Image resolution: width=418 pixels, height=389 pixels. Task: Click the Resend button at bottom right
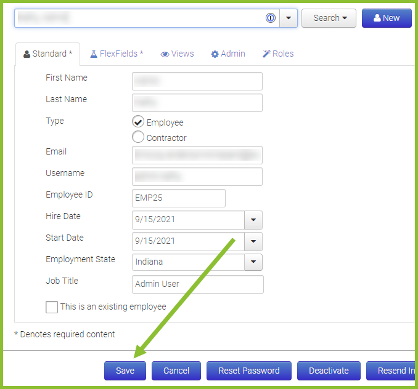[391, 371]
